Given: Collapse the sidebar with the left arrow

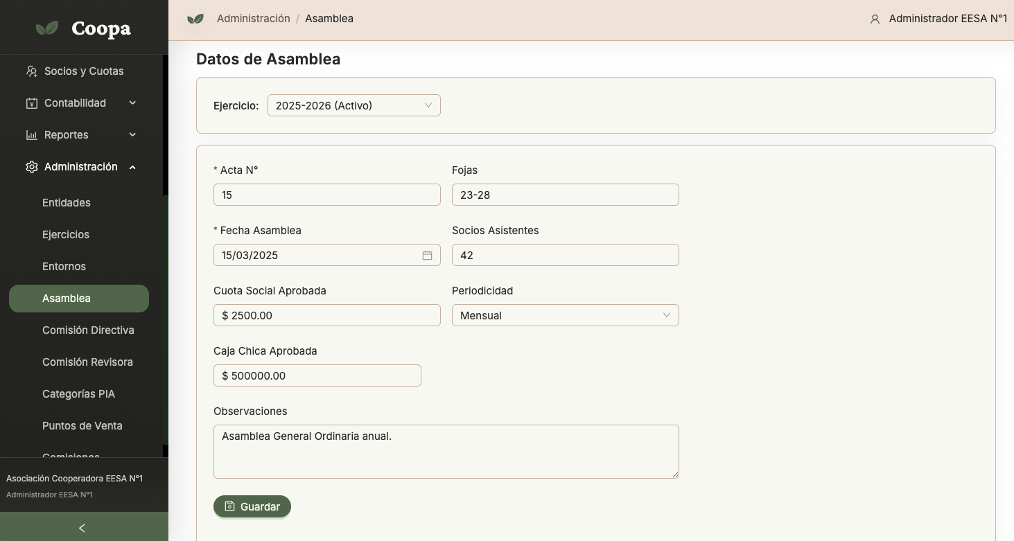Looking at the screenshot, I should point(82,528).
